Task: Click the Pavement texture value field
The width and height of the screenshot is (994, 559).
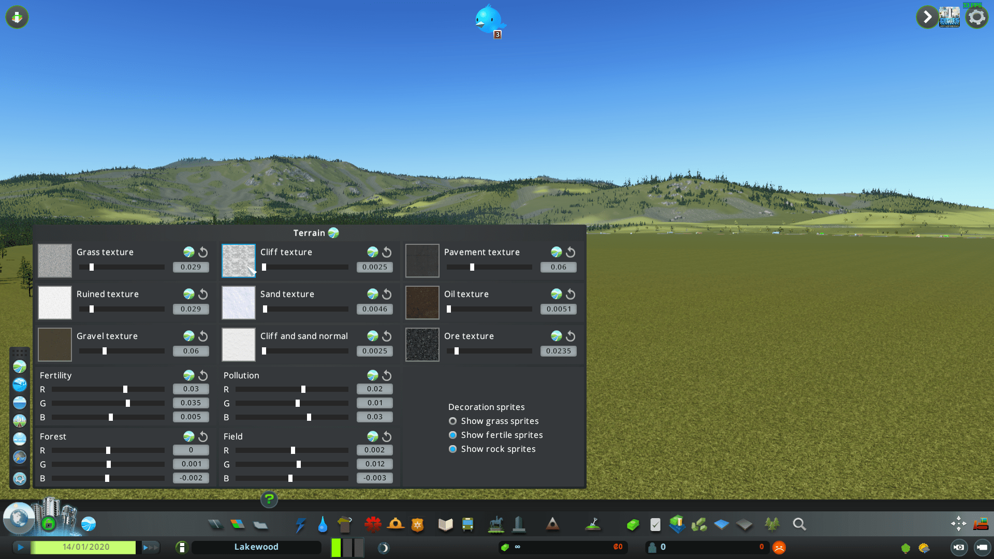Action: (558, 267)
